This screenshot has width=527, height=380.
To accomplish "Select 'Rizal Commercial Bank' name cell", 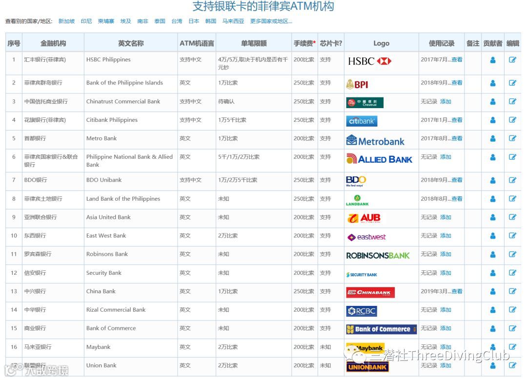I will click(x=116, y=310).
